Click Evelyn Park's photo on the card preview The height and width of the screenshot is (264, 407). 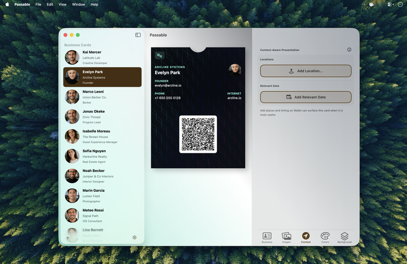coord(235,70)
